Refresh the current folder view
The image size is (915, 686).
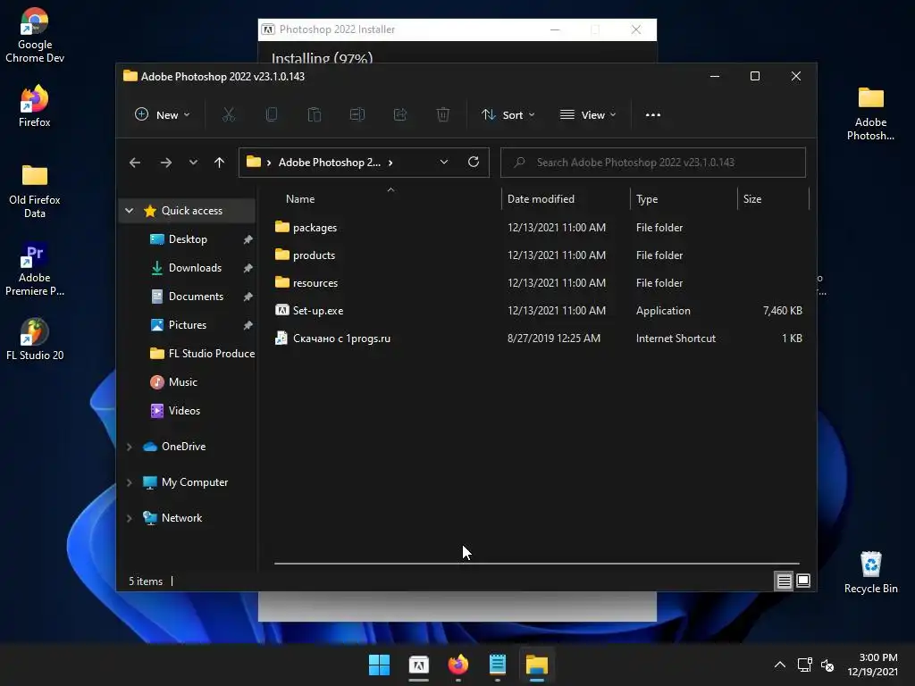click(474, 163)
